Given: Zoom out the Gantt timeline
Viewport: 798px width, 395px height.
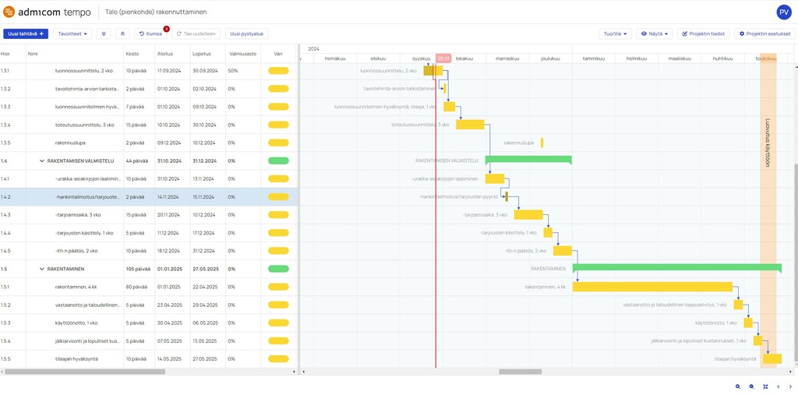Looking at the screenshot, I should point(752,386).
